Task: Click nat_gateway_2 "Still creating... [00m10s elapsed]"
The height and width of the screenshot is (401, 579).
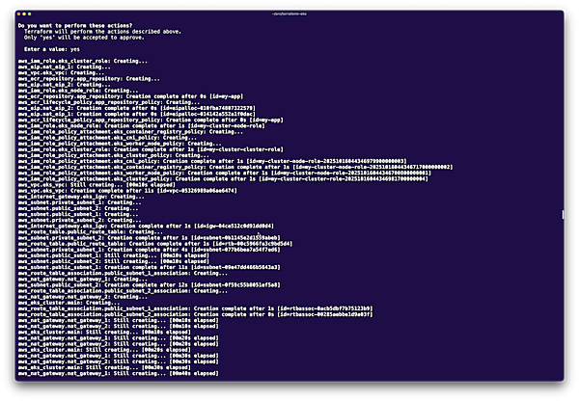Action: (118, 327)
